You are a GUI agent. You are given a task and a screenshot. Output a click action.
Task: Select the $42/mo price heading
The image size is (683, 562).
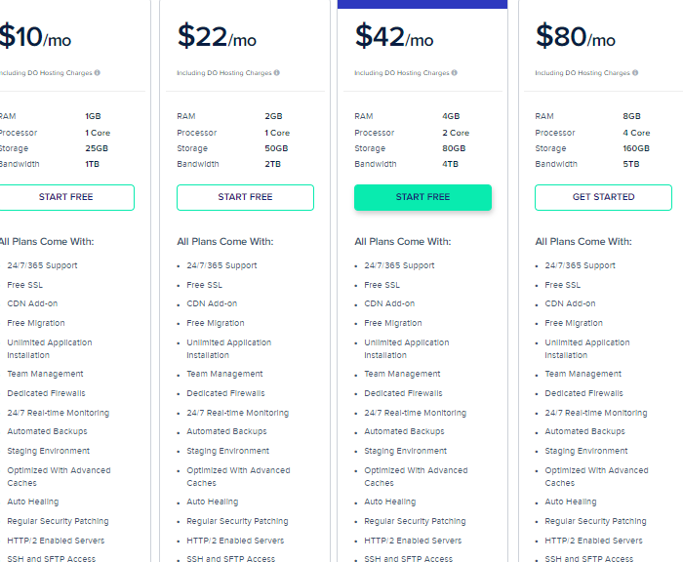(394, 37)
